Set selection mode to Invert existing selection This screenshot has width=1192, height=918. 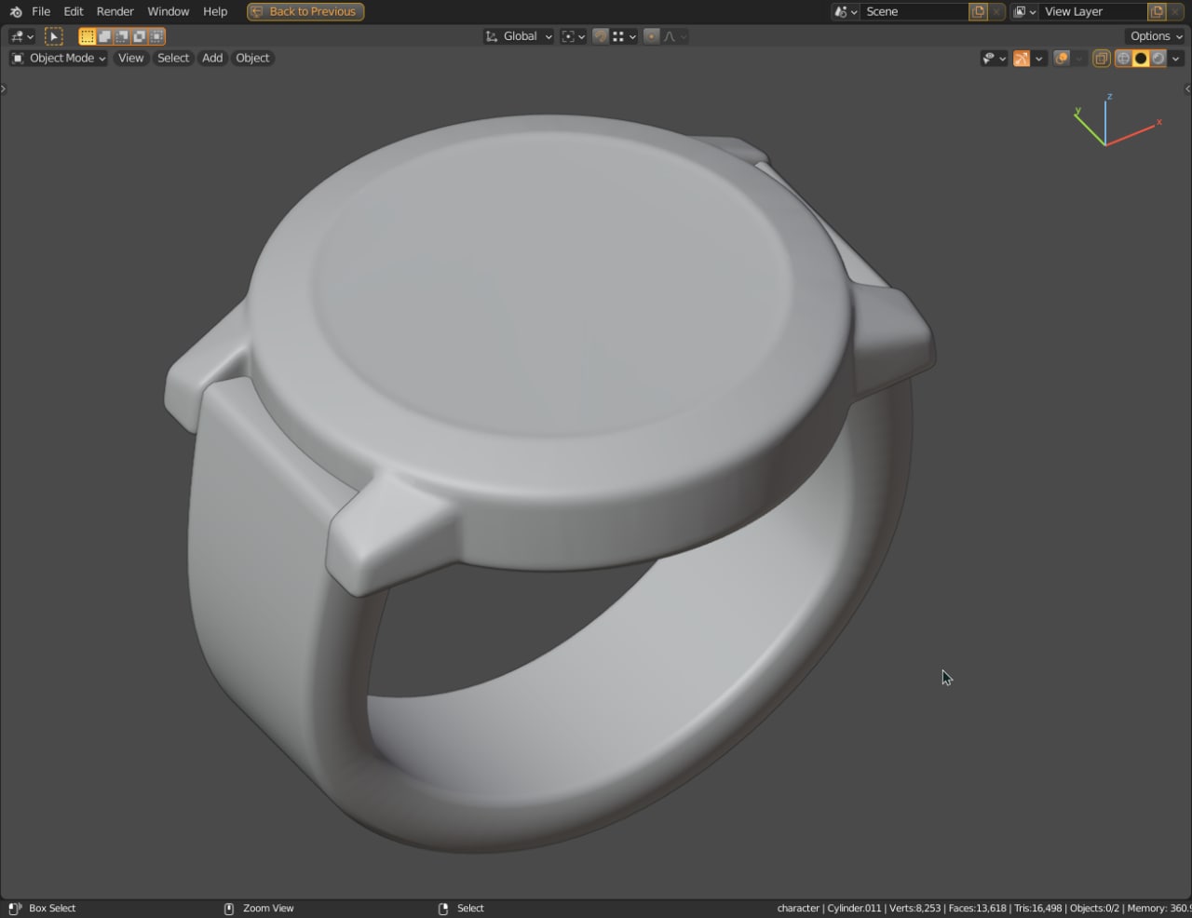point(139,36)
